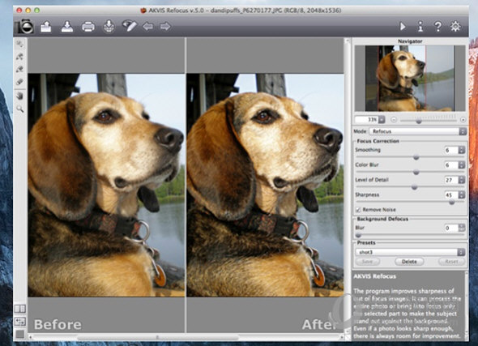Click the green maximize window button
Image resolution: width=478 pixels, height=346 pixels.
[37, 11]
